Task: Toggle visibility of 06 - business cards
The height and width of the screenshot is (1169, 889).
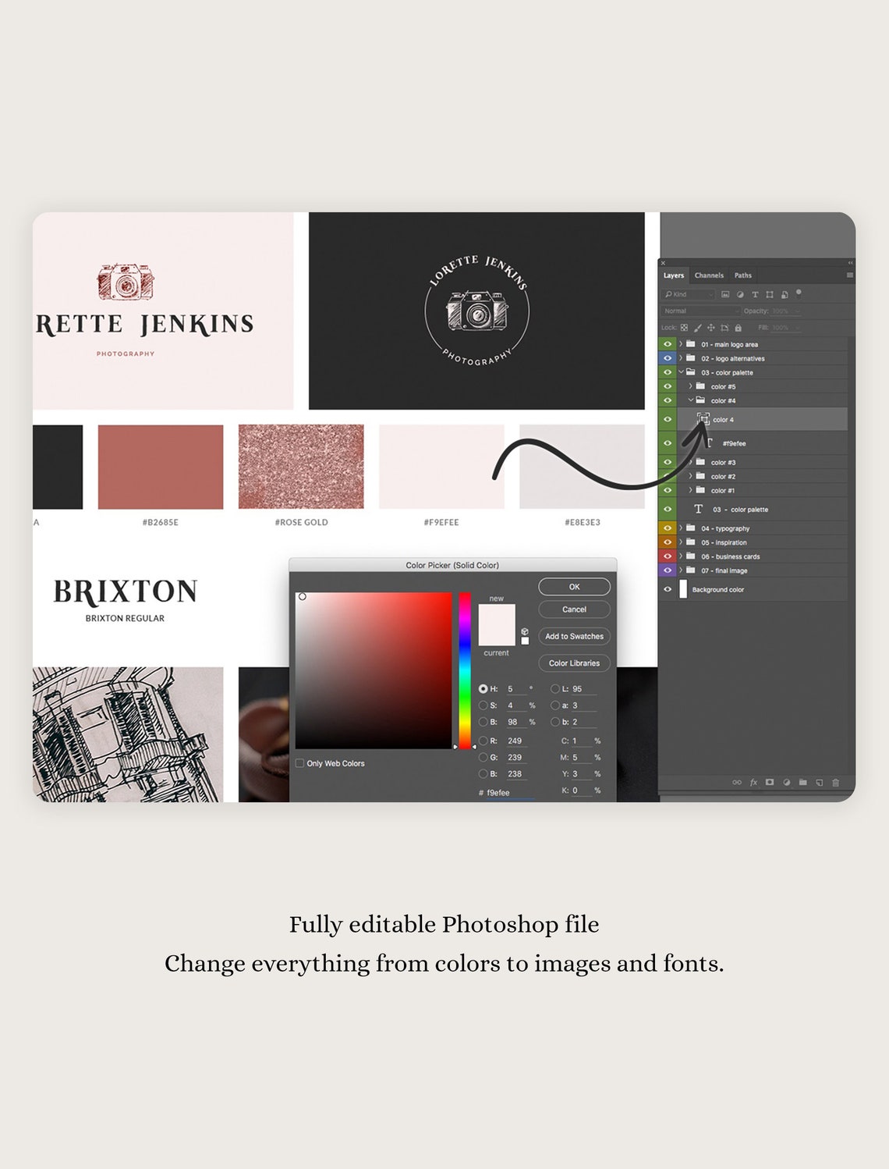Action: [668, 556]
